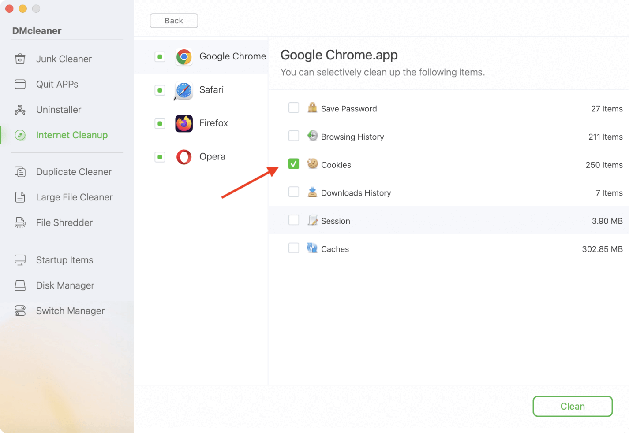Open the File Shredder tool
Screen dimensions: 629x433
click(x=64, y=222)
